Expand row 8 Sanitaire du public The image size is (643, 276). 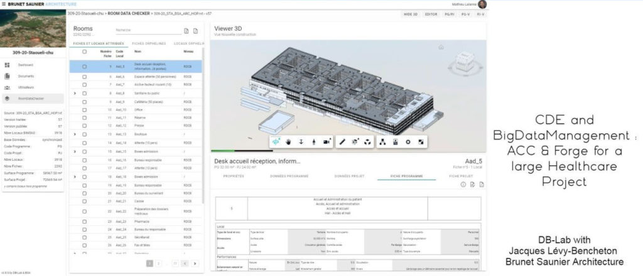pos(75,94)
